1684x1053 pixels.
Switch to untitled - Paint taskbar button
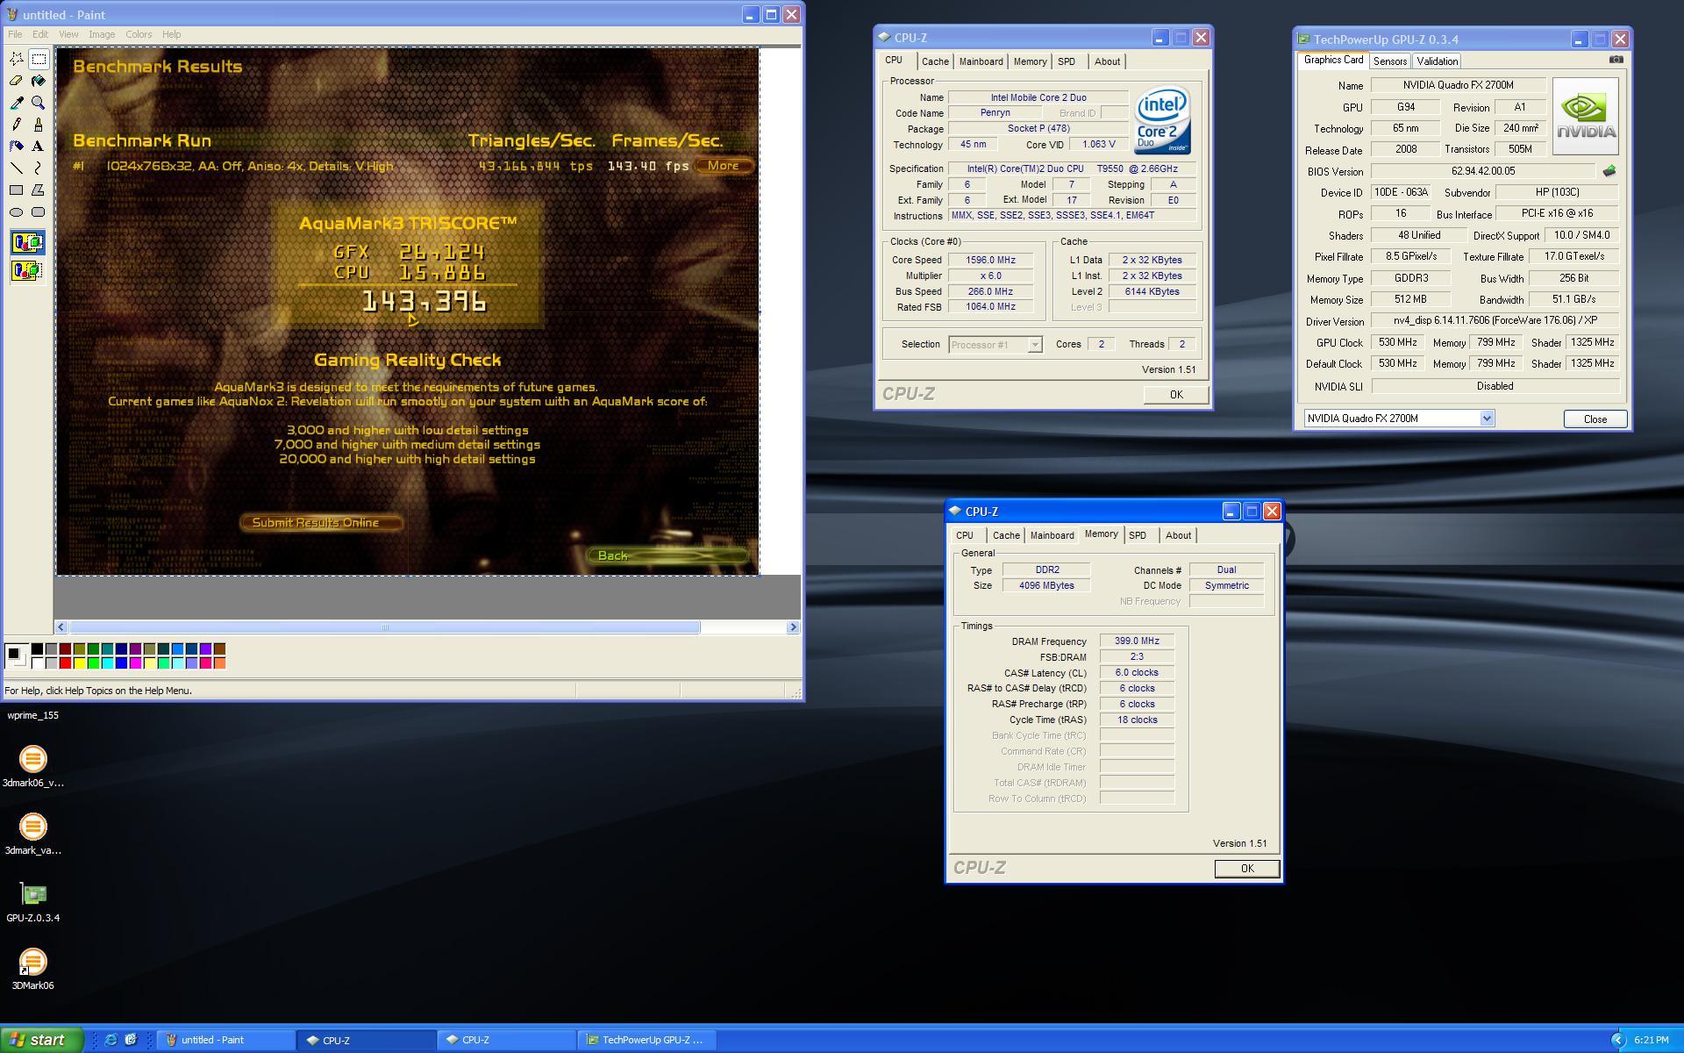pos(226,1040)
